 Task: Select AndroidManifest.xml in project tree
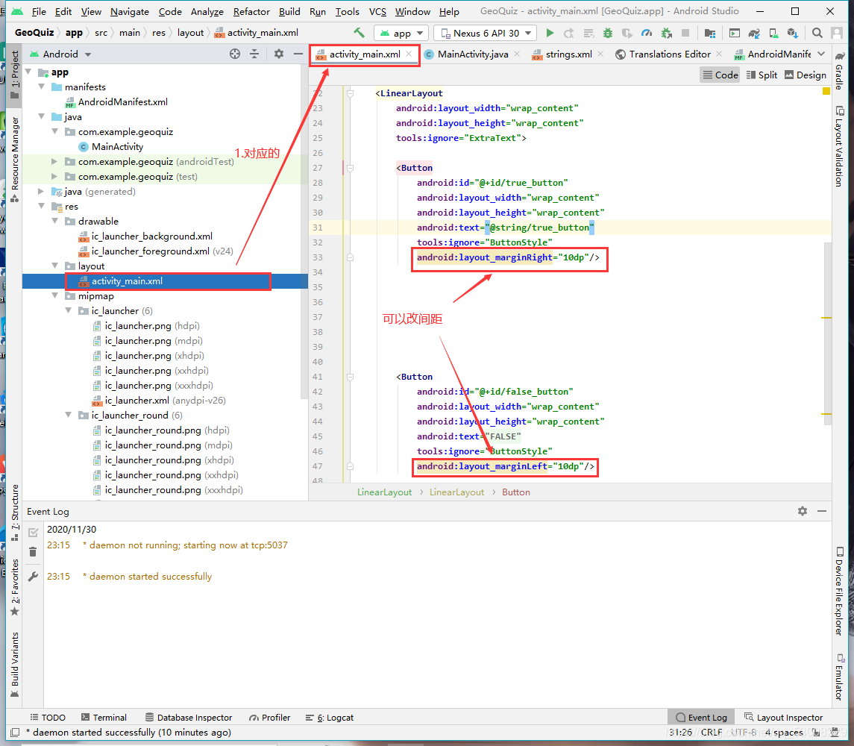point(122,102)
